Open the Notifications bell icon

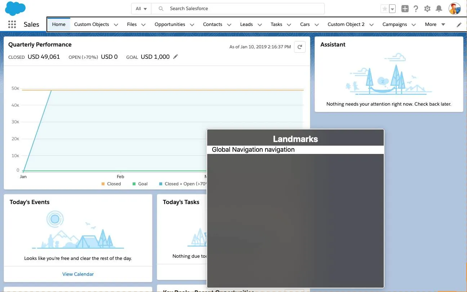(x=439, y=9)
